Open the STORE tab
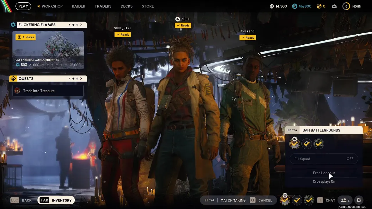The height and width of the screenshot is (209, 372). (x=148, y=6)
